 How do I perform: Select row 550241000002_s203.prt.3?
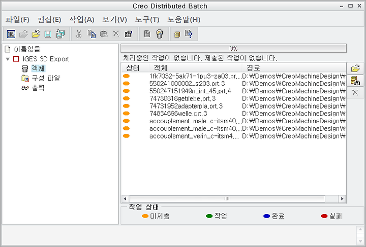(233, 84)
